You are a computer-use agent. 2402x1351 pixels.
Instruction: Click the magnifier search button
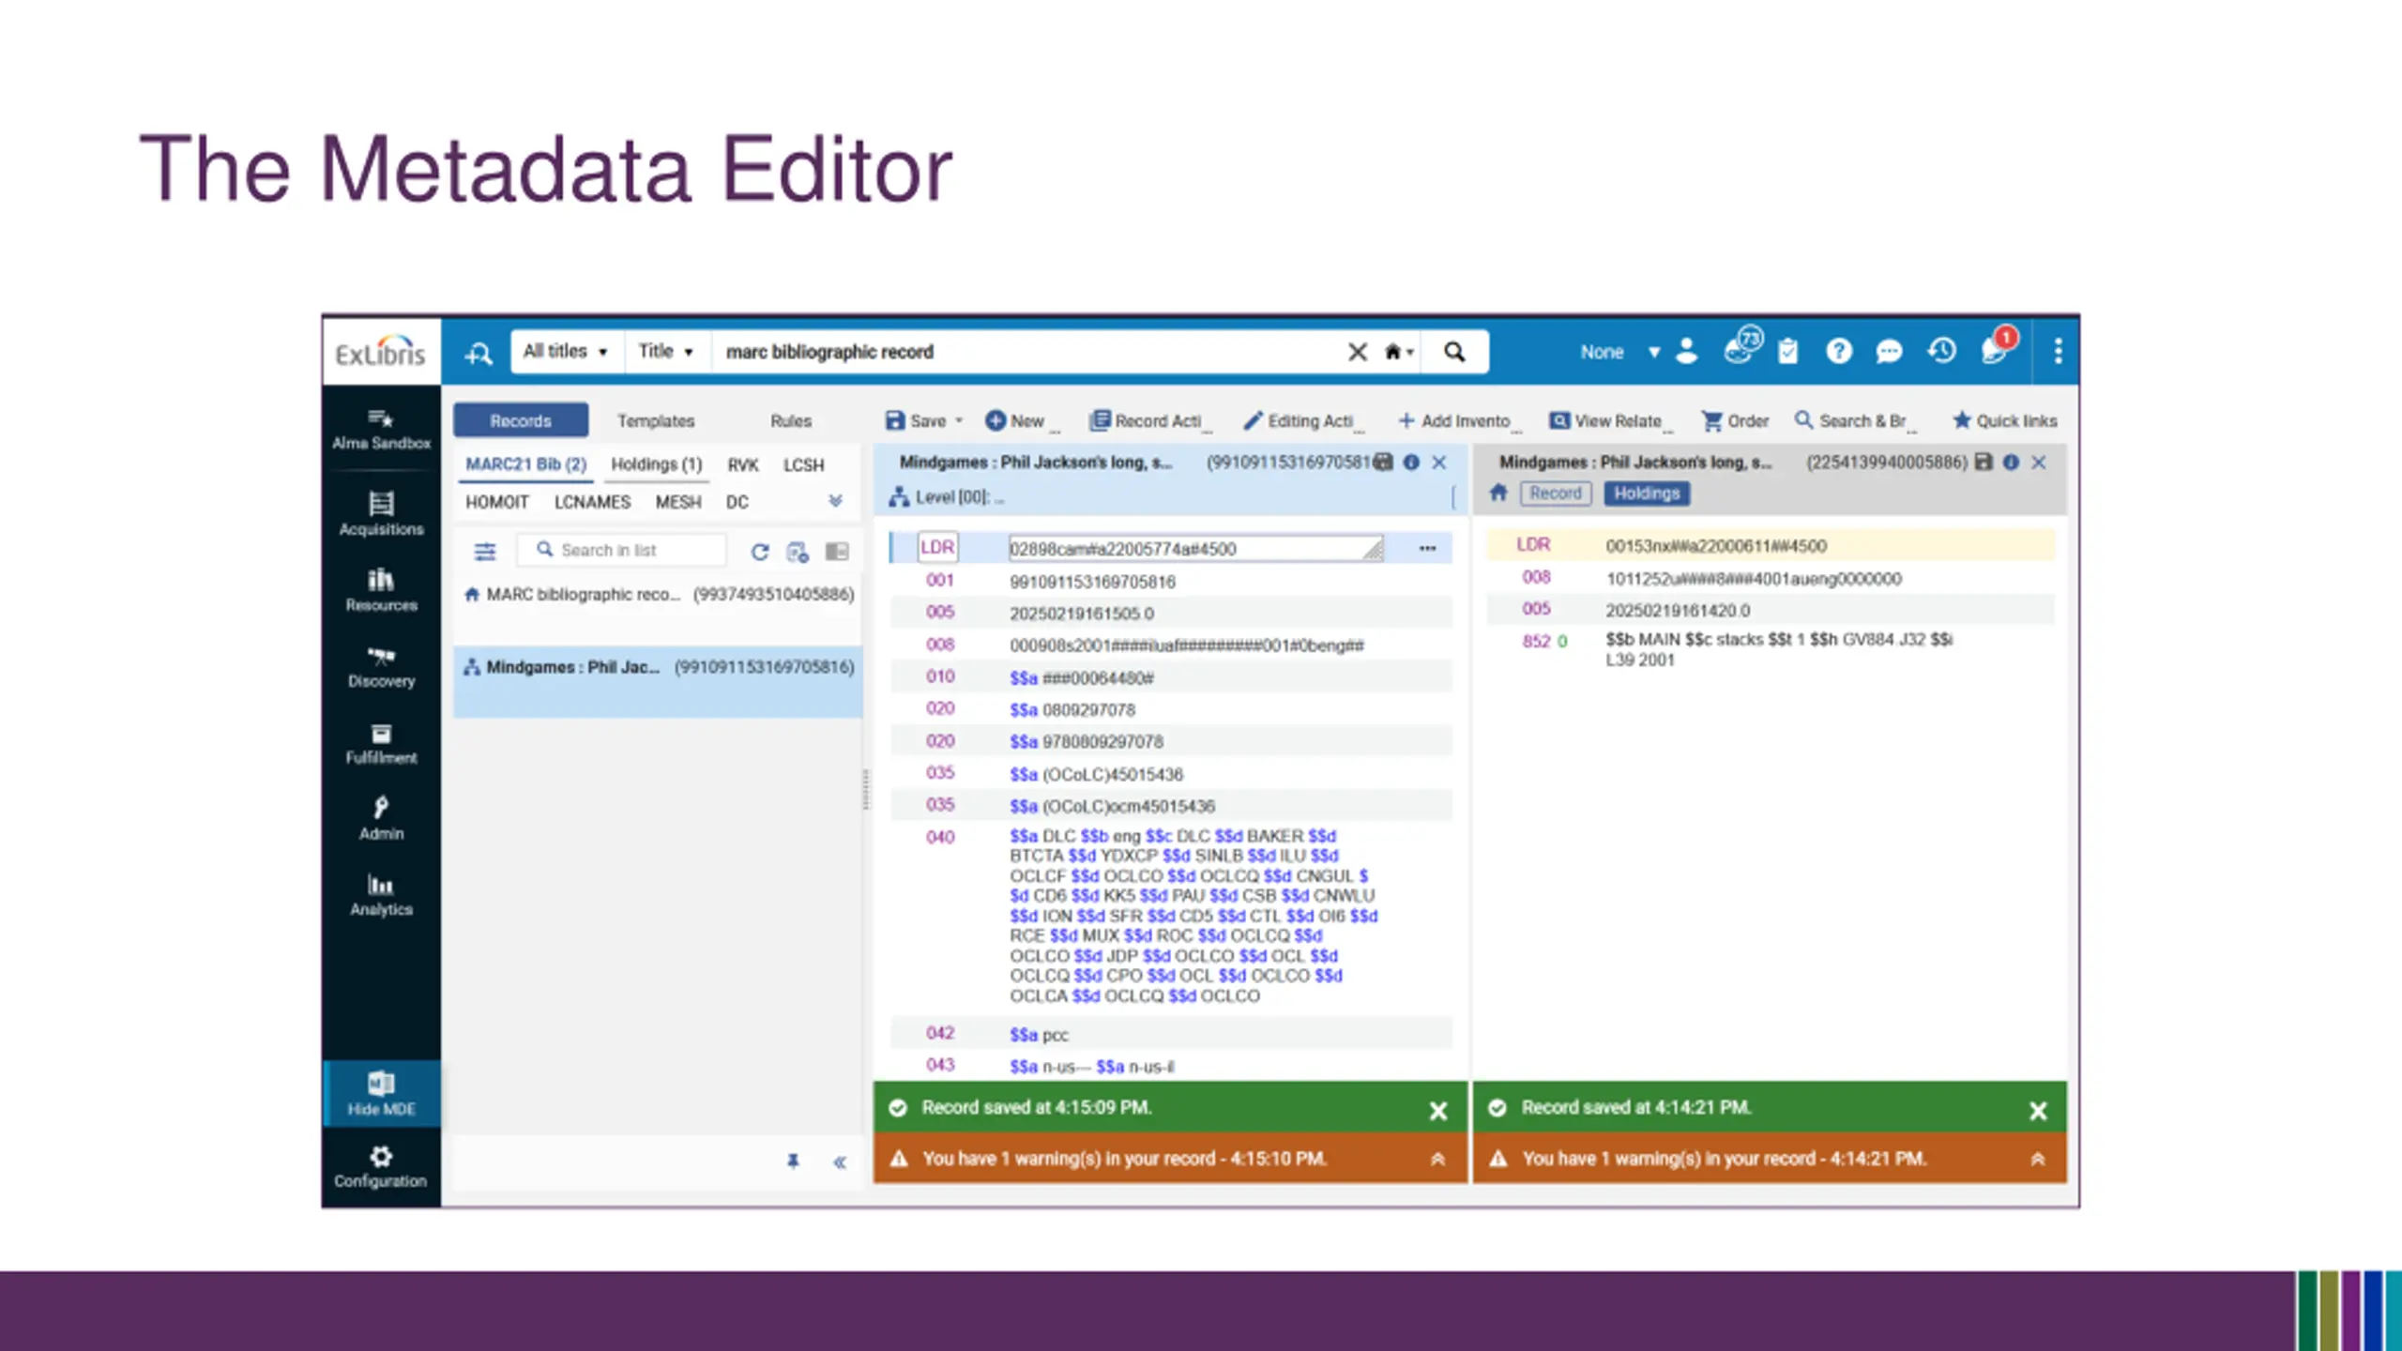point(1453,352)
